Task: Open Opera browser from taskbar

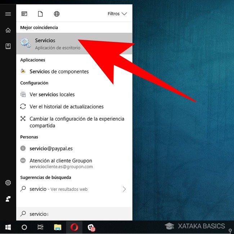Action: tap(74, 227)
